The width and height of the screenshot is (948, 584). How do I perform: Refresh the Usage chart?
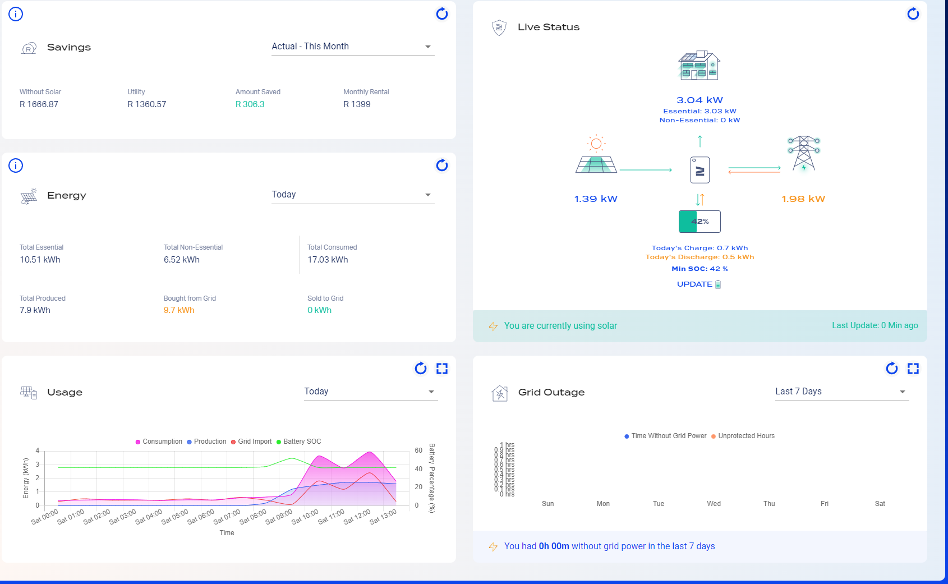coord(421,369)
